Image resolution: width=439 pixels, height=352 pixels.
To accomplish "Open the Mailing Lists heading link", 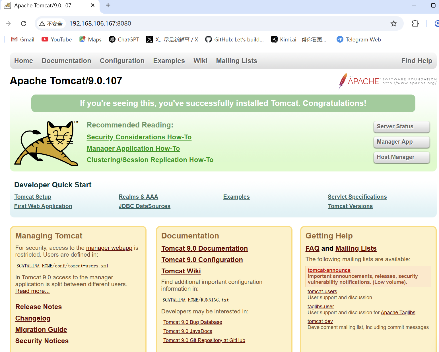I will tap(356, 248).
